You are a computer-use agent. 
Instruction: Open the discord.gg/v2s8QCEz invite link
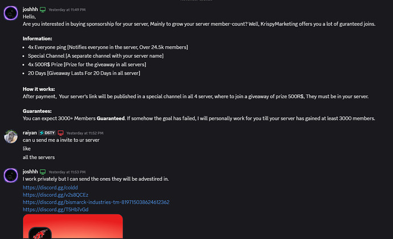coord(55,195)
